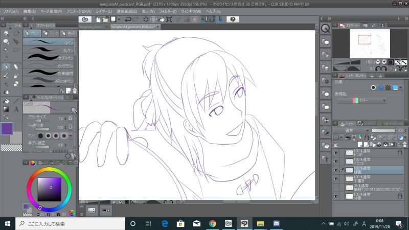Switch to the マーカー sub tool tab

pyautogui.click(x=51, y=33)
